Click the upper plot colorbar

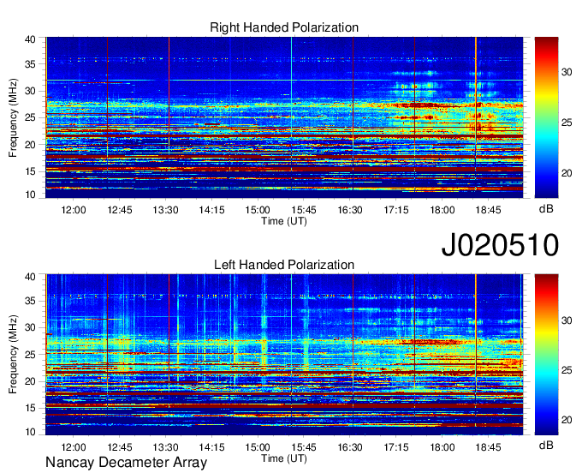coord(546,117)
